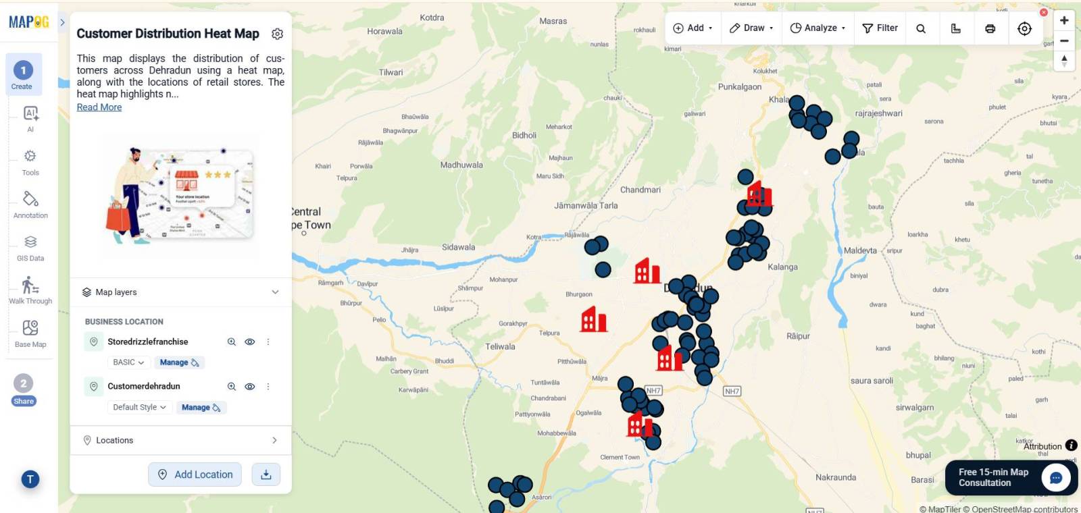Close the red dismiss badge near toolbar
1081x513 pixels.
[x=1044, y=12]
